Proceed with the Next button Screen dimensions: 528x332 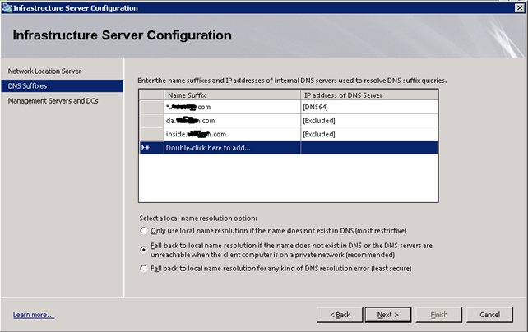tap(387, 315)
